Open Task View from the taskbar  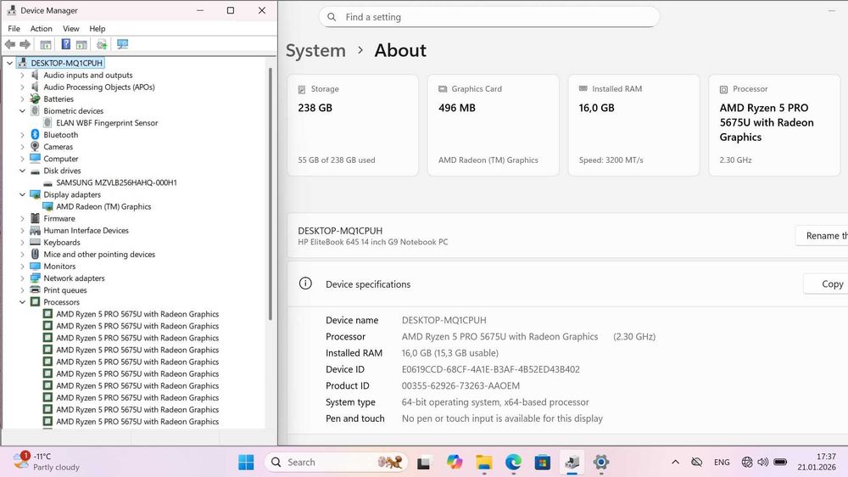click(423, 463)
